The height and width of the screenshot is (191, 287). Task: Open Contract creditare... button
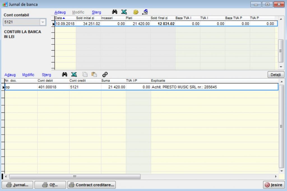click(92, 185)
